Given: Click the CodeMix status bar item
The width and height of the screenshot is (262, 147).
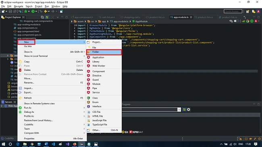Looking at the screenshot, I should pyautogui.click(x=8, y=138).
